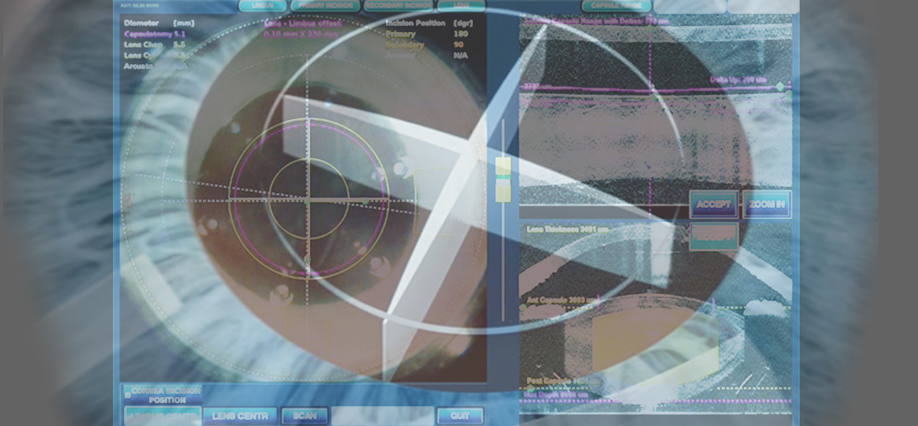The image size is (918, 426).
Task: Click the blank field between SCAN and QUIT
Action: 382,416
